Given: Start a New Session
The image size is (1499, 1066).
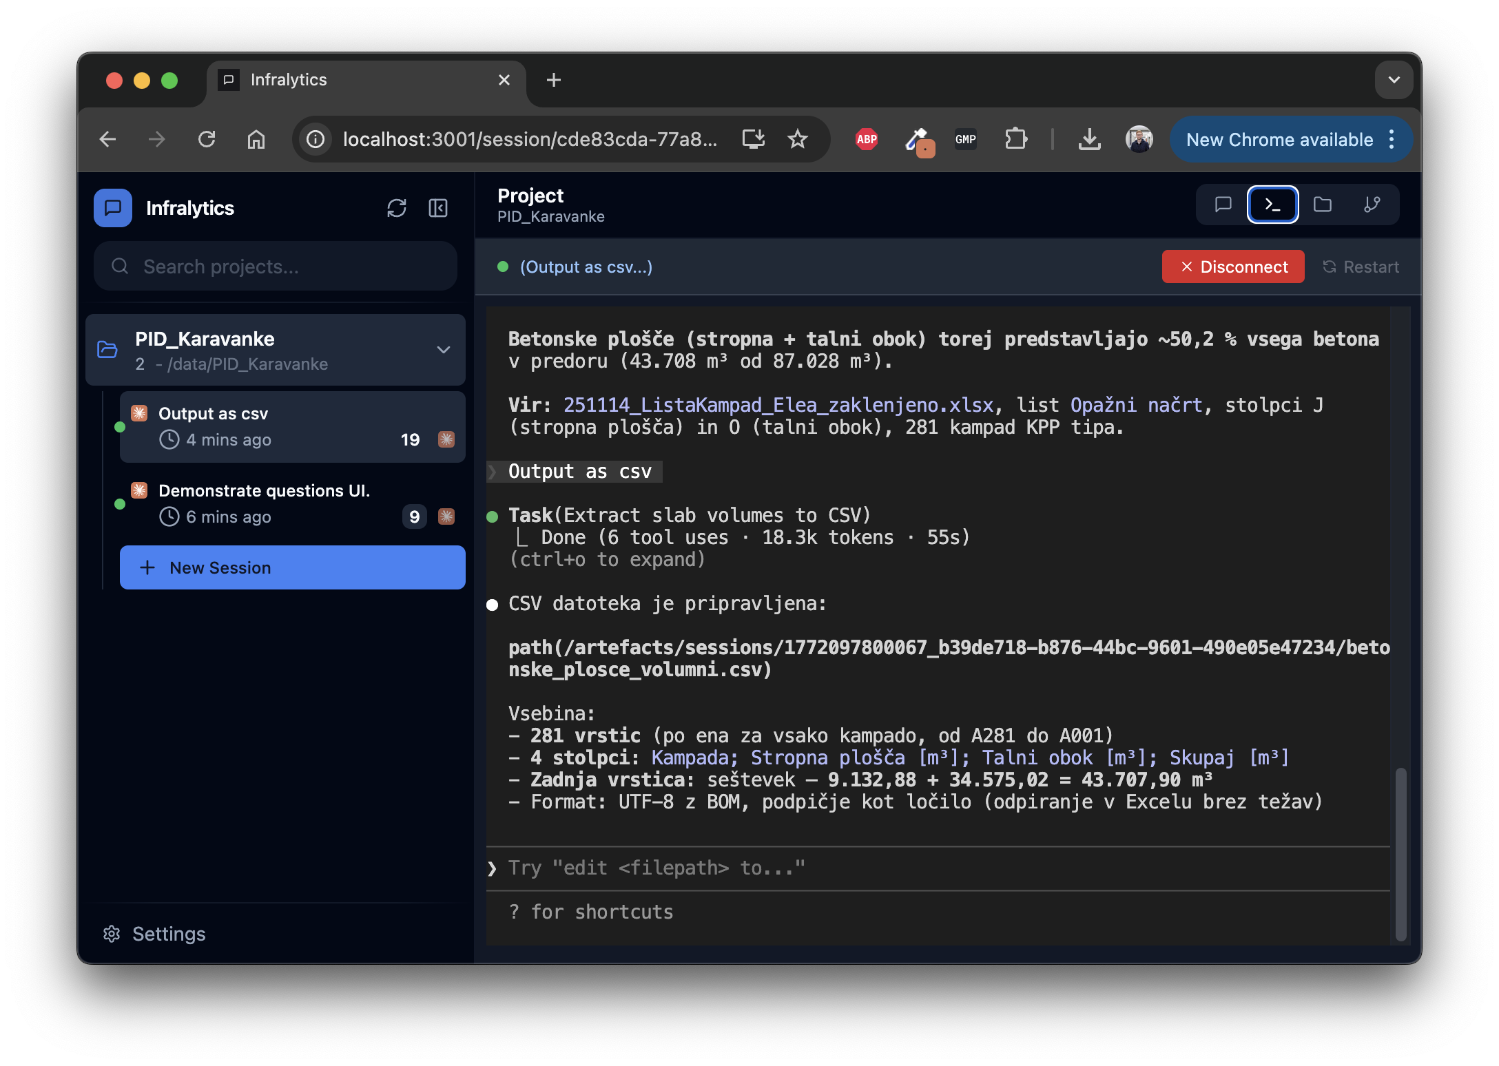Looking at the screenshot, I should (292, 567).
